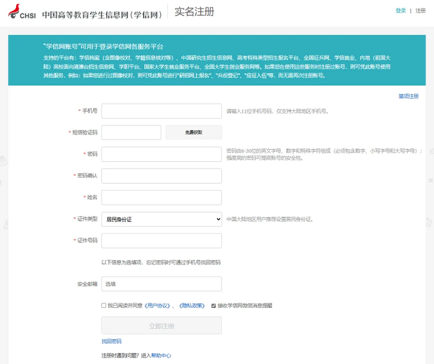Focus the 短信验证码 input field

[x=131, y=133]
